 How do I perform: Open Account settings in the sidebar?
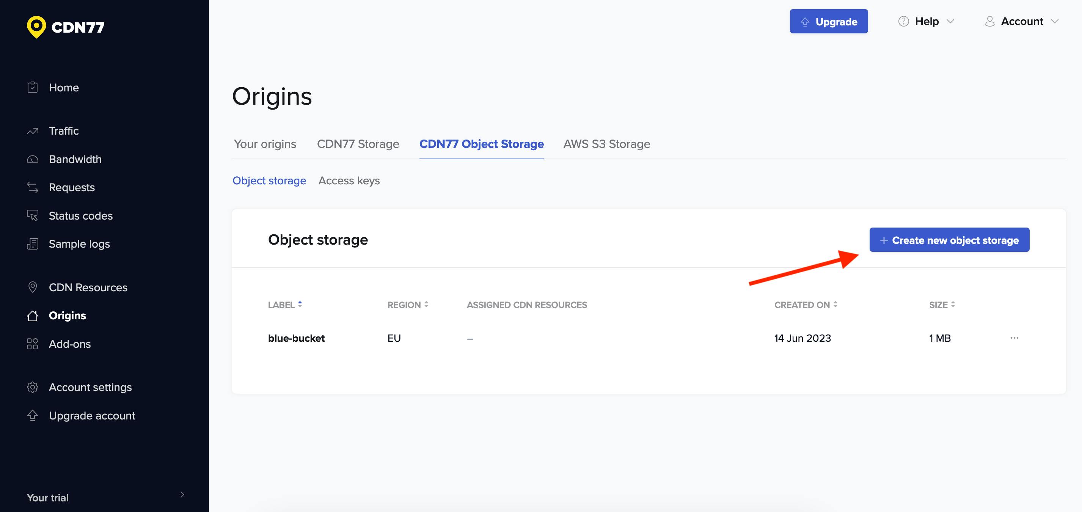(x=90, y=387)
